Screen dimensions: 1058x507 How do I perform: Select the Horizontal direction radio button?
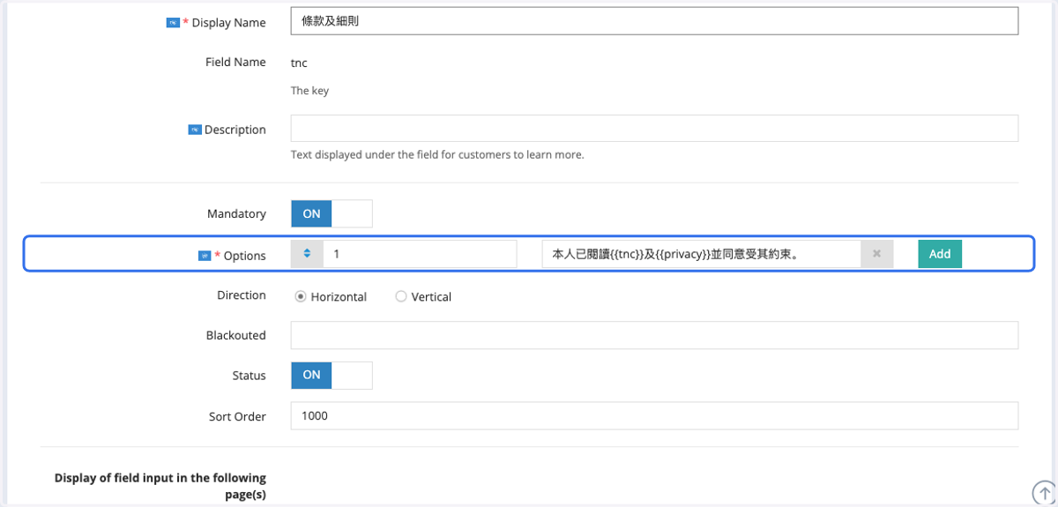tap(301, 297)
